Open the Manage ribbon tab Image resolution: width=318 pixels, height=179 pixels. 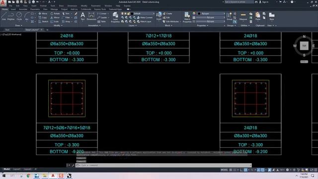pos(54,9)
